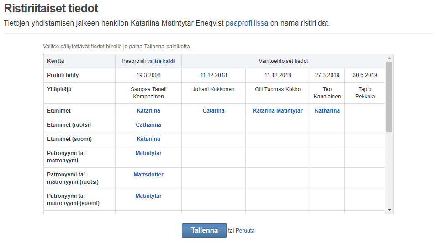
Task: Choose first name Katarina Matintytär
Action: [278, 111]
